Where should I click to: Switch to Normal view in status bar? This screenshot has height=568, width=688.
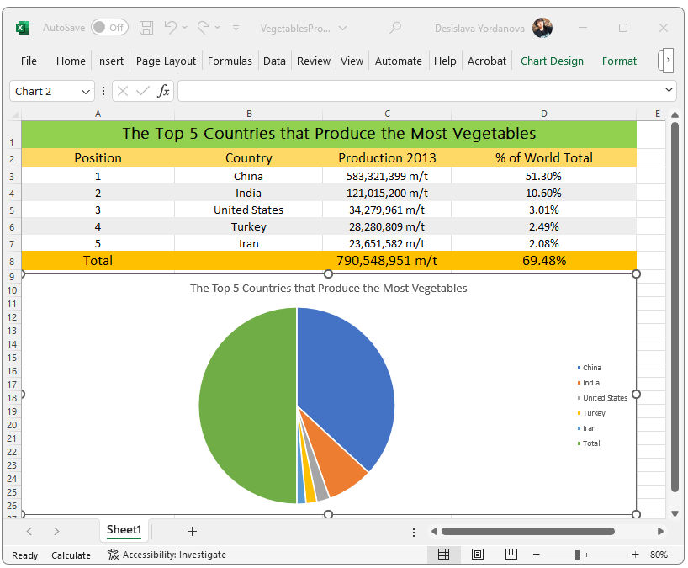pyautogui.click(x=444, y=555)
